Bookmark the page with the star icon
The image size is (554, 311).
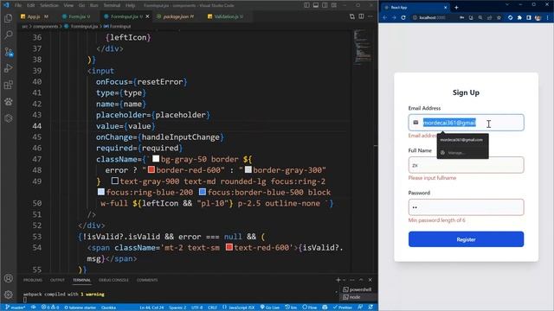499,17
